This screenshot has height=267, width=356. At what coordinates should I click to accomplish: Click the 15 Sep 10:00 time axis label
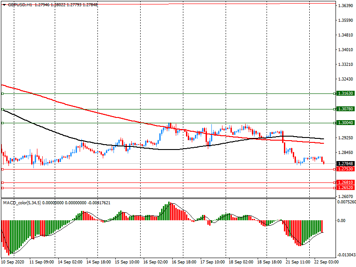pyautogui.click(x=127, y=262)
